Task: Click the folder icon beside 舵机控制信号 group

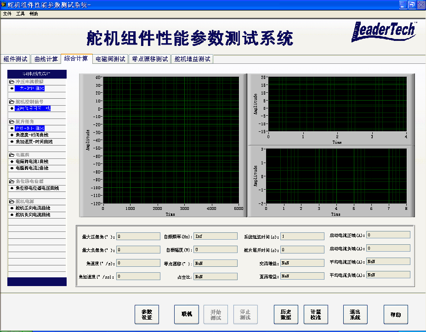Action: pos(11,101)
